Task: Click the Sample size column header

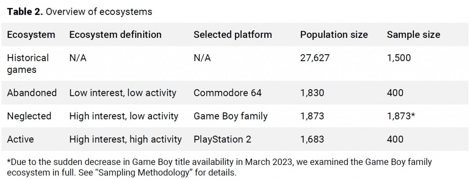Action: (413, 35)
